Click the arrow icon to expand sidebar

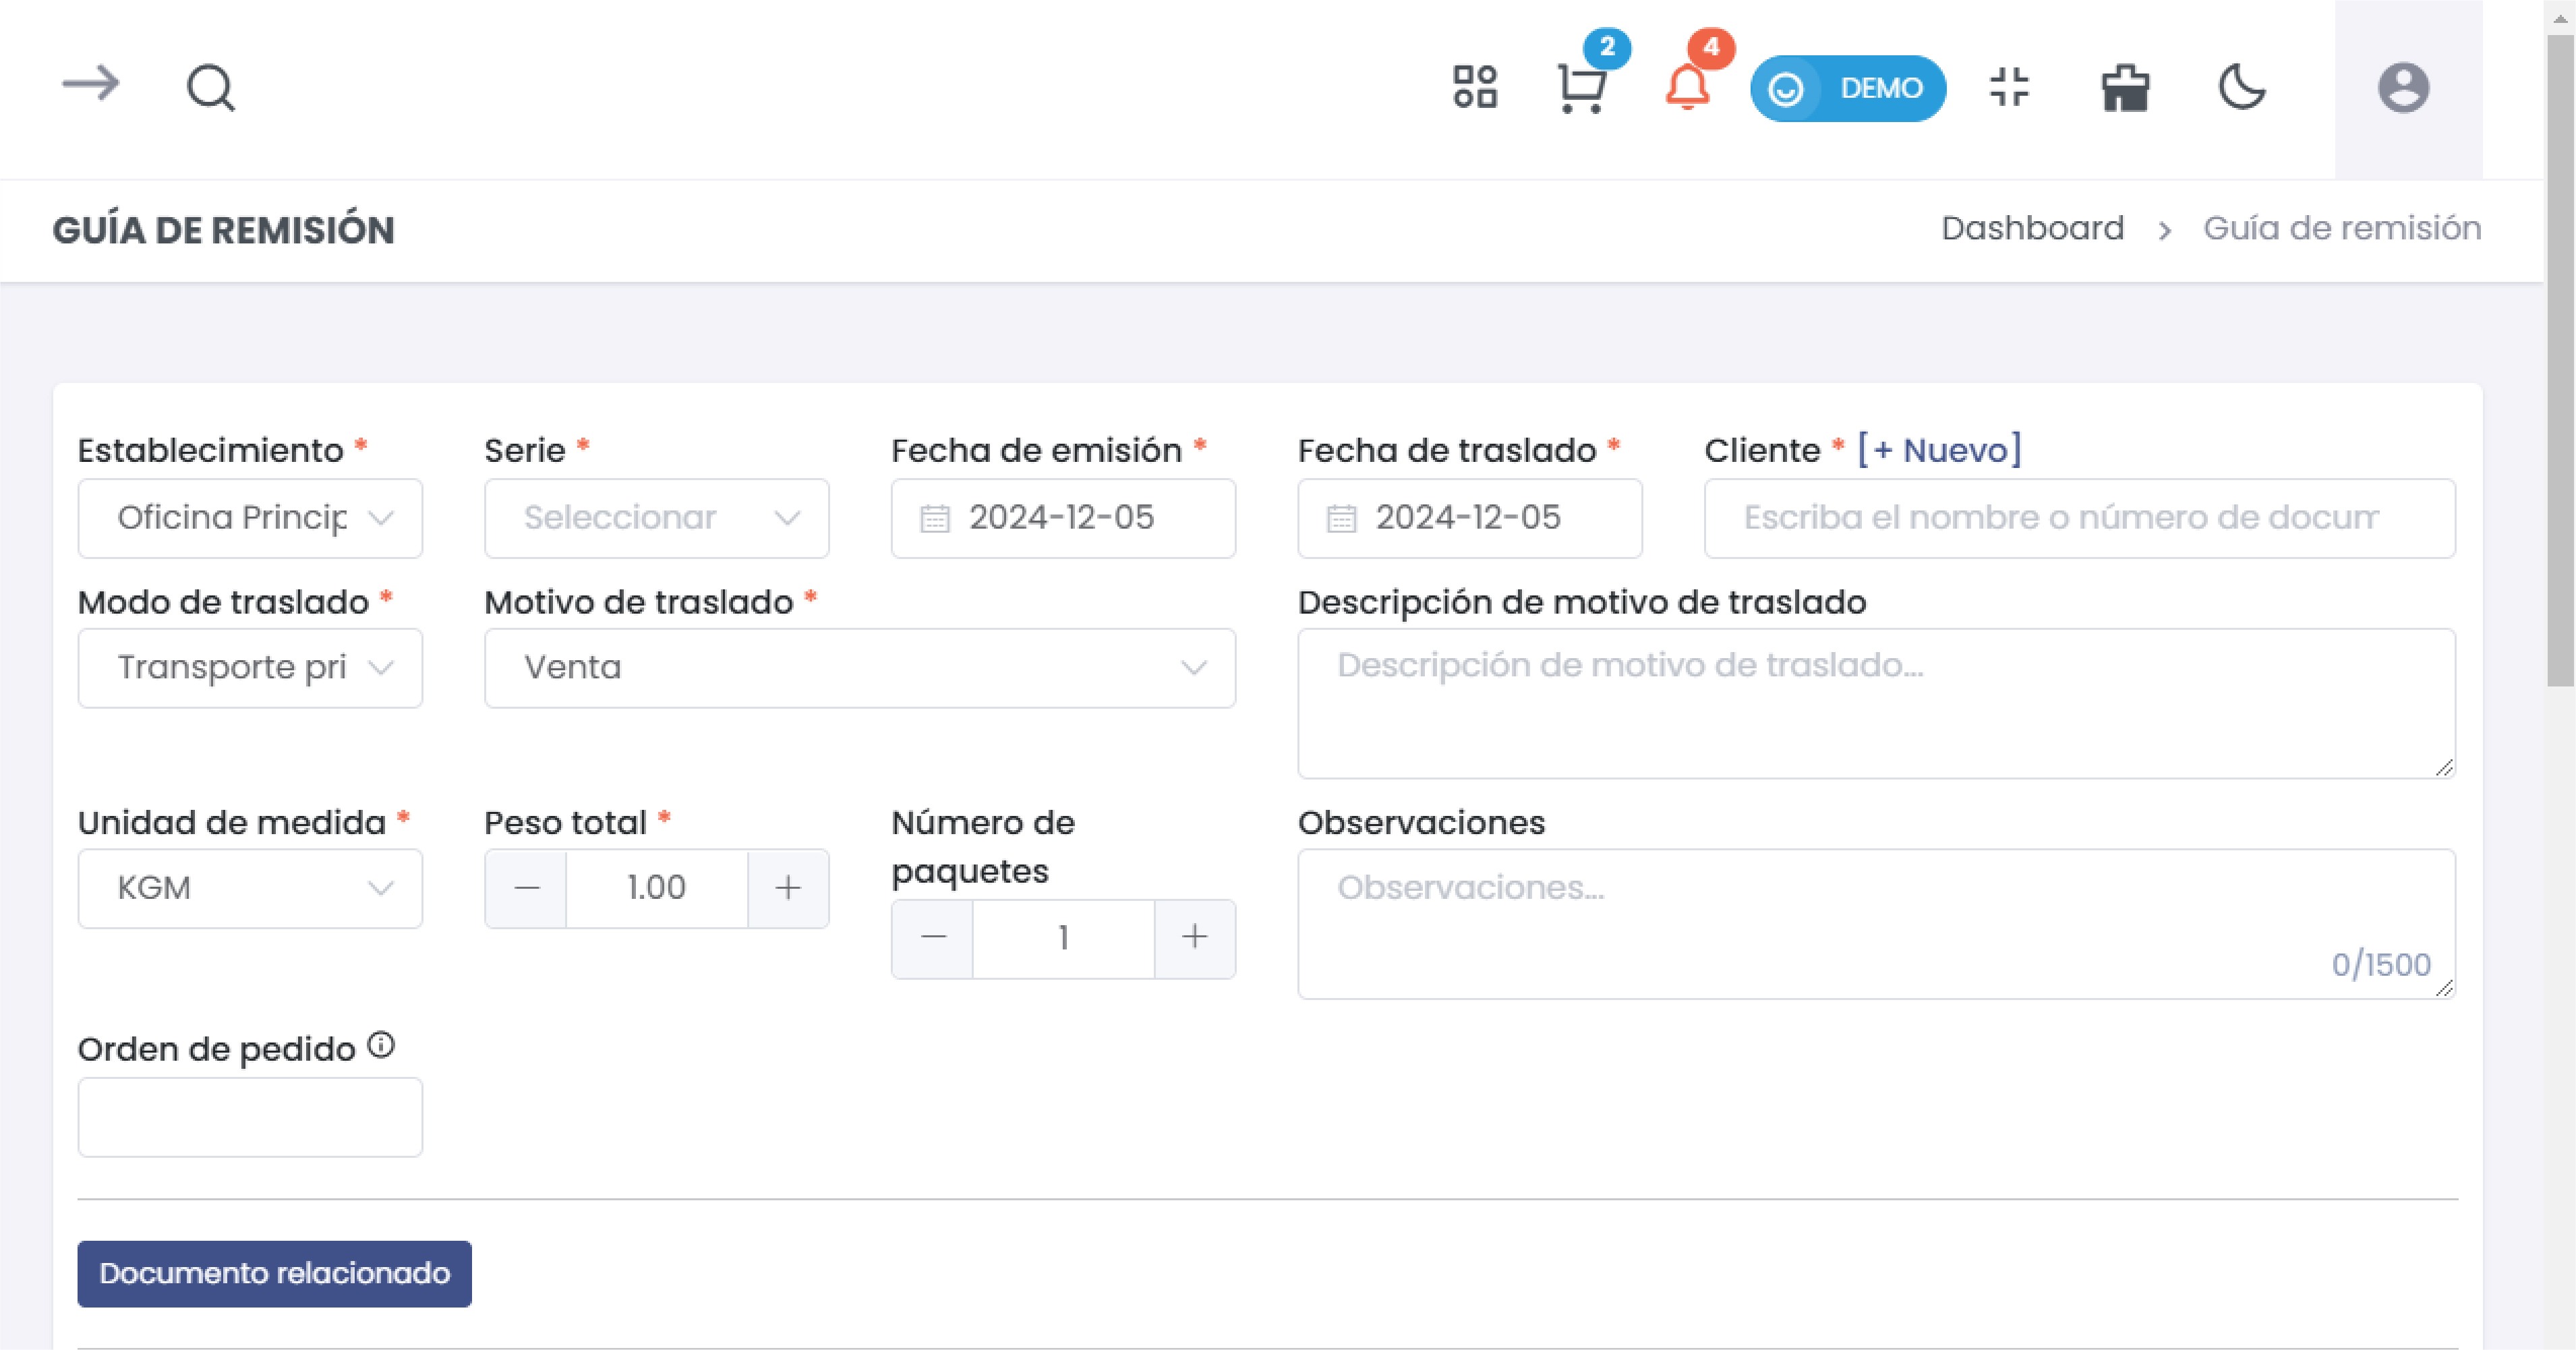click(x=90, y=84)
